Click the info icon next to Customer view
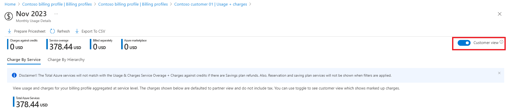The width and height of the screenshot is (507, 111). (501, 42)
